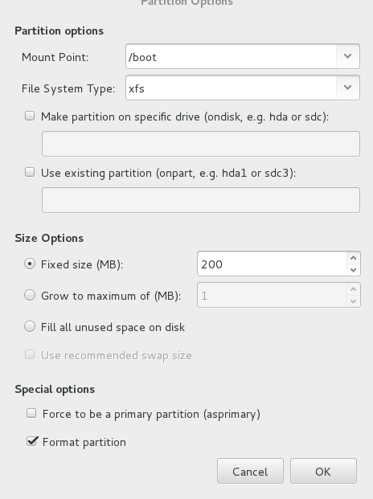Click the onpart partition name text field

[x=201, y=200]
